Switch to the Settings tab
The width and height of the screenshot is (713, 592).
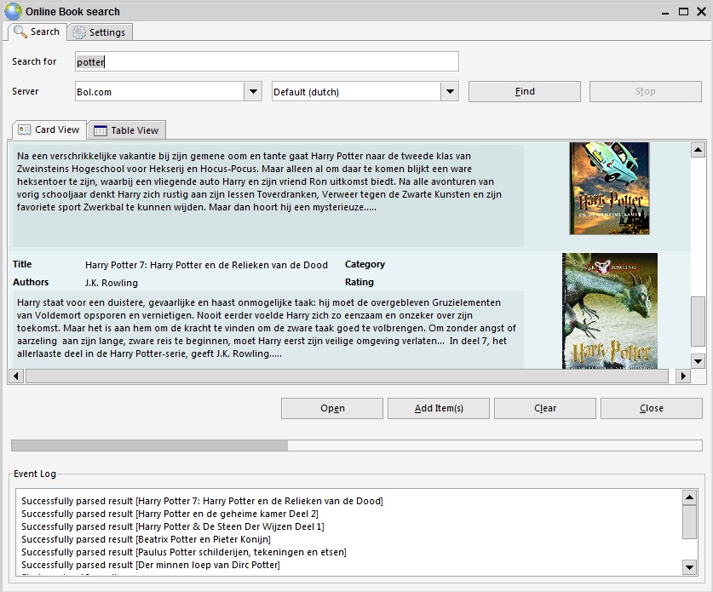(100, 32)
